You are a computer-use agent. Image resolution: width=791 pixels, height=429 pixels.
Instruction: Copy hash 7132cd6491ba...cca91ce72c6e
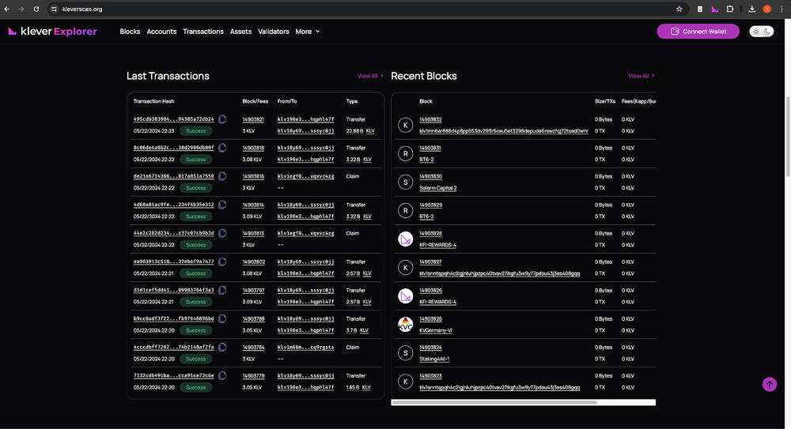click(x=222, y=375)
